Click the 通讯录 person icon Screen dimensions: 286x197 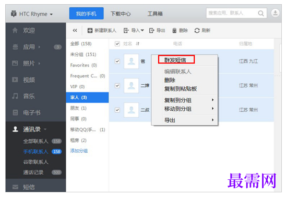(15, 129)
